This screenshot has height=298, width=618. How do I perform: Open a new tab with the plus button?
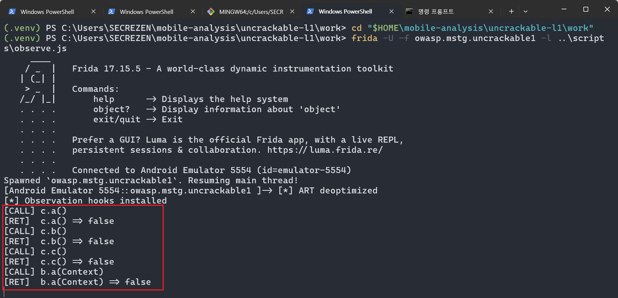pyautogui.click(x=511, y=12)
